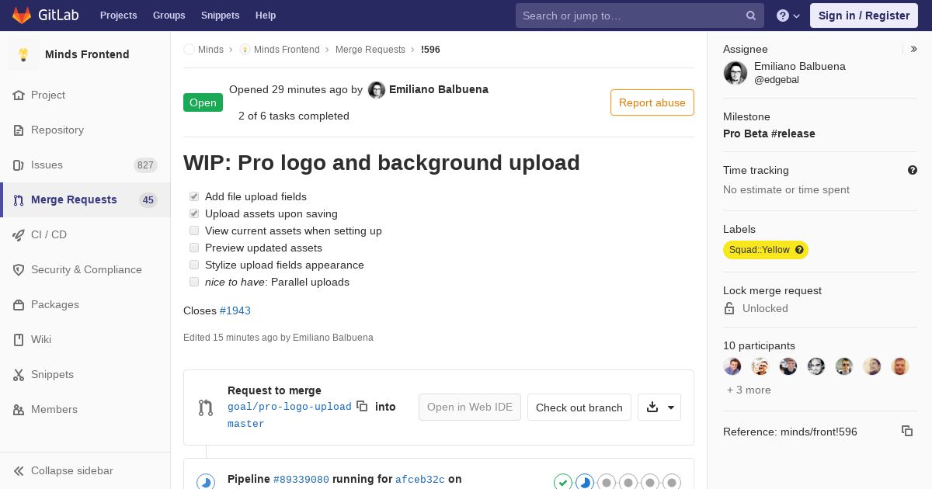
Task: Open pipeline #89339080 link
Action: 301,480
